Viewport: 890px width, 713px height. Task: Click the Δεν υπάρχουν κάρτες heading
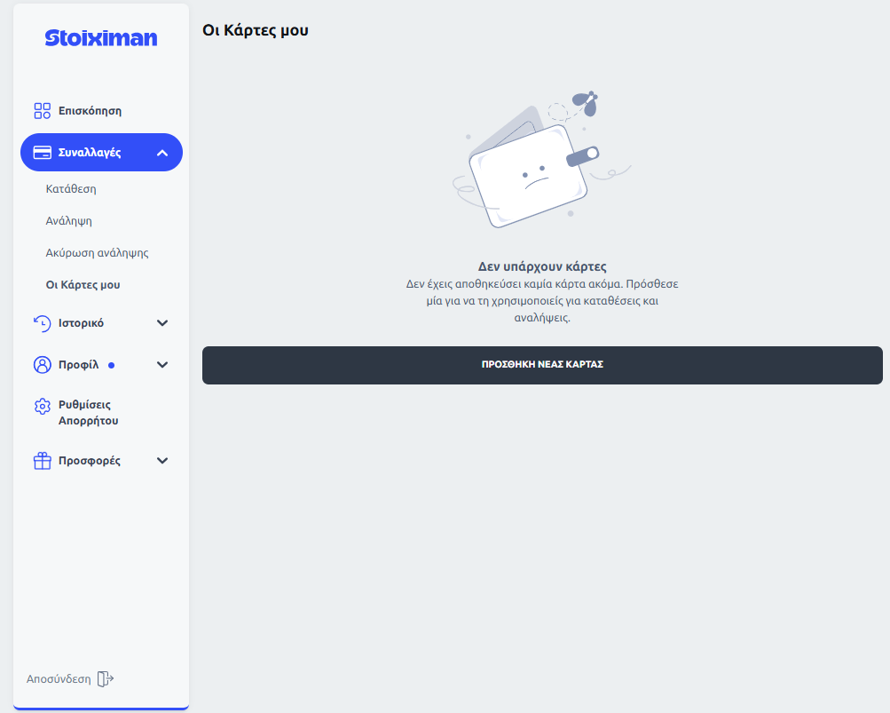[542, 266]
